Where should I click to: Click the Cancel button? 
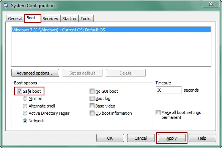(141, 138)
